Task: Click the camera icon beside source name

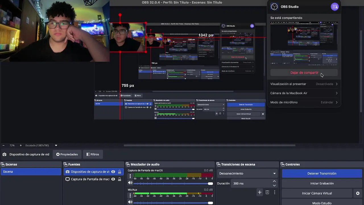Action: click(x=4, y=154)
